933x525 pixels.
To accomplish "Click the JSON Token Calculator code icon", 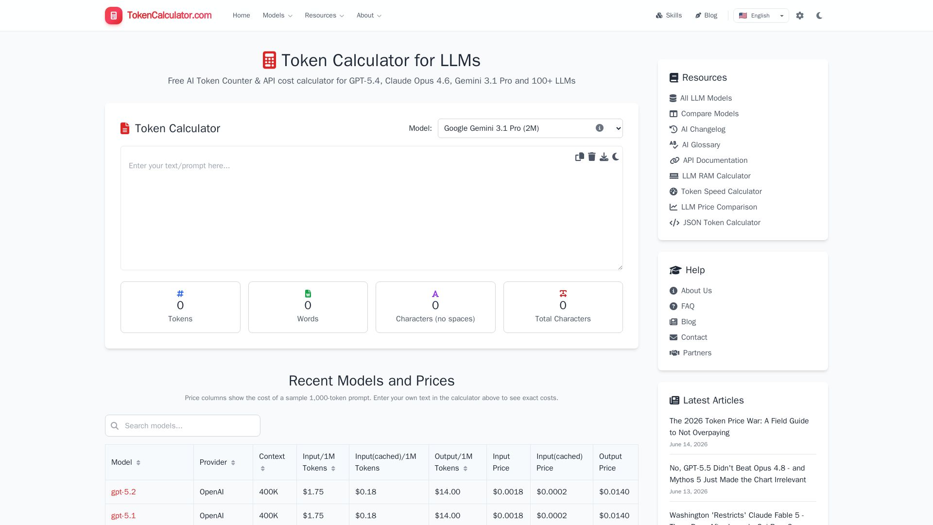I will [x=674, y=223].
